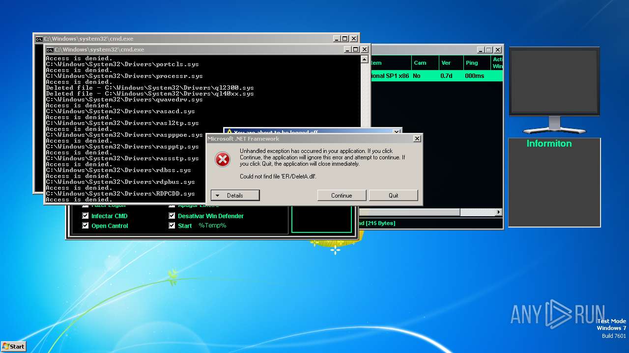Maximize the front cmd.exe window
This screenshot has height=353, width=629.
pos(355,50)
